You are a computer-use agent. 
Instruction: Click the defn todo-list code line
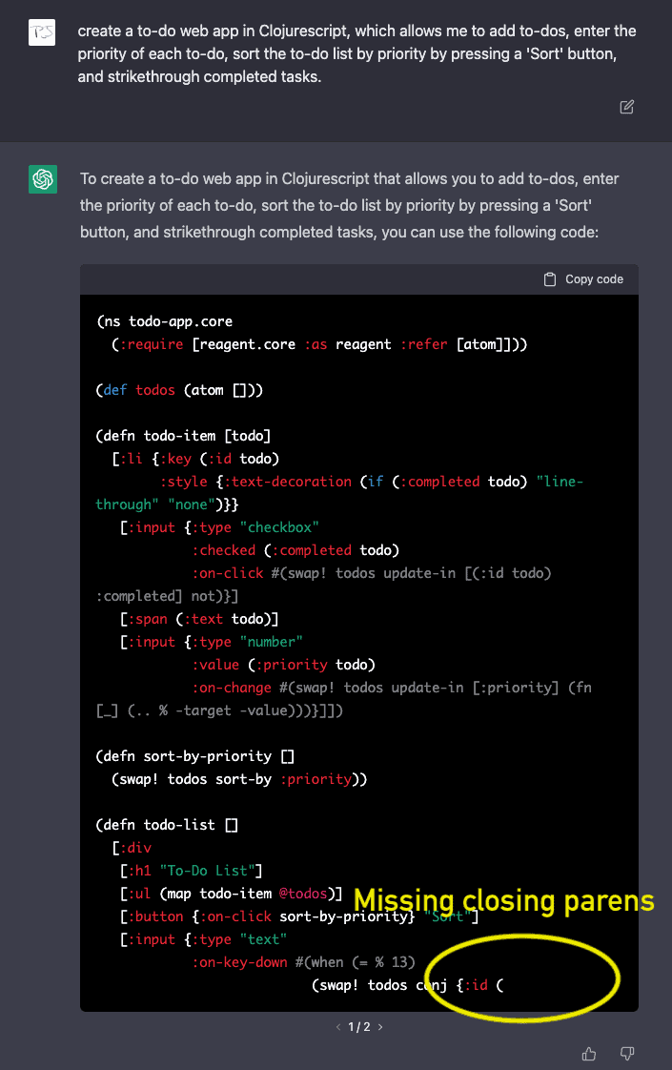click(167, 825)
